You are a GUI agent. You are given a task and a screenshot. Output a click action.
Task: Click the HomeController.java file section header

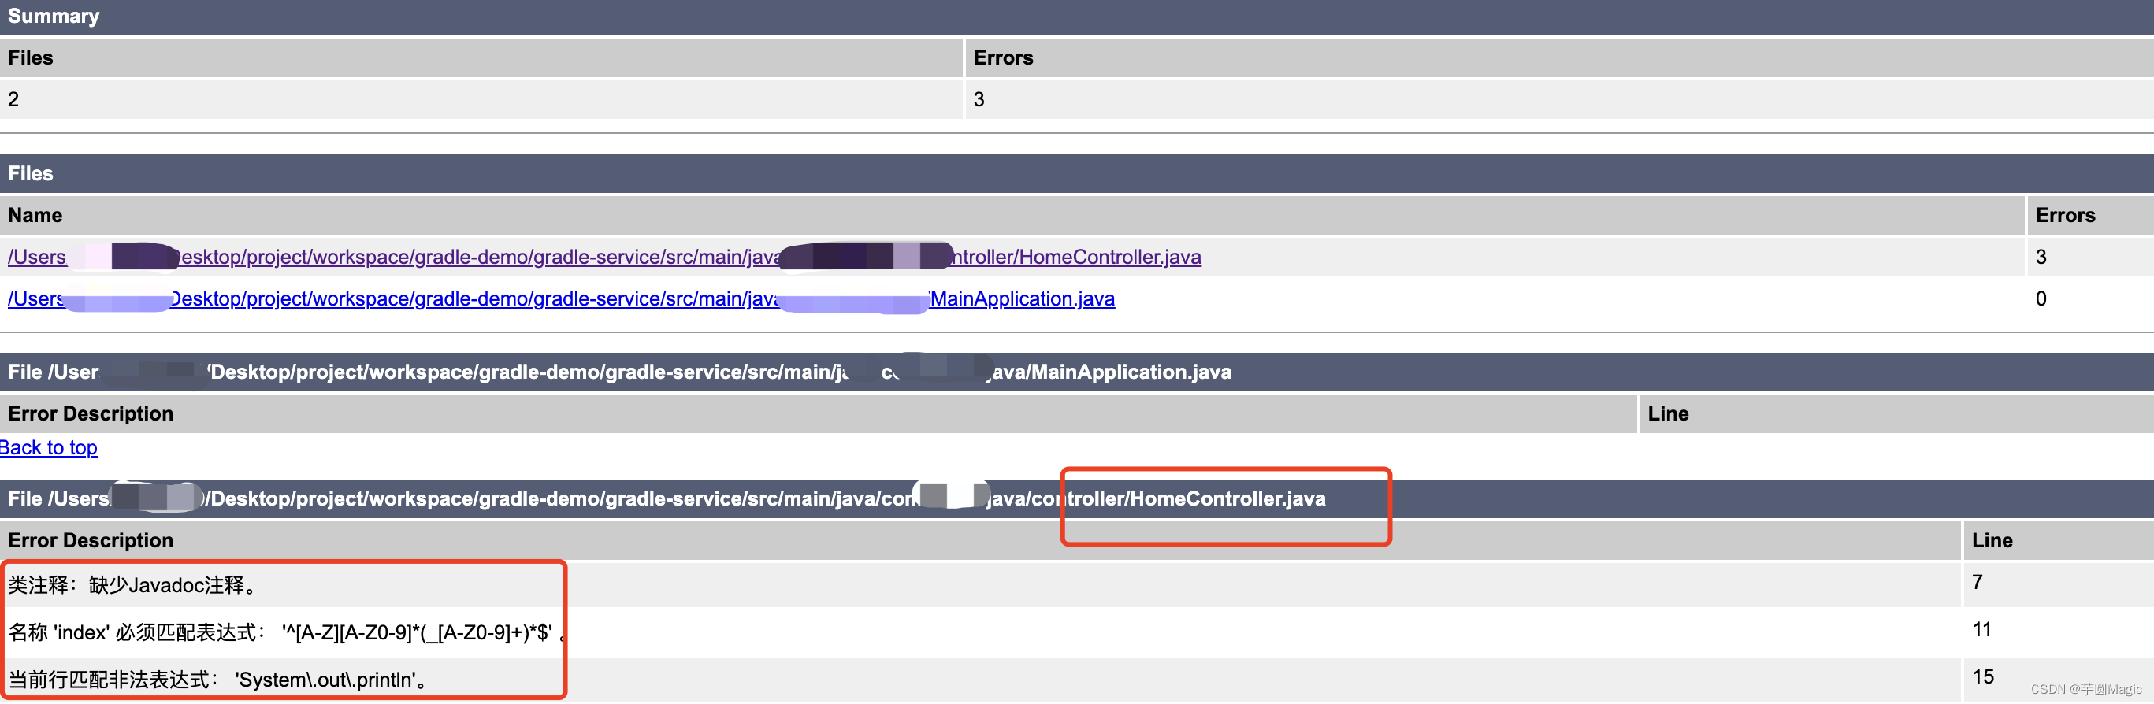coord(1077,498)
